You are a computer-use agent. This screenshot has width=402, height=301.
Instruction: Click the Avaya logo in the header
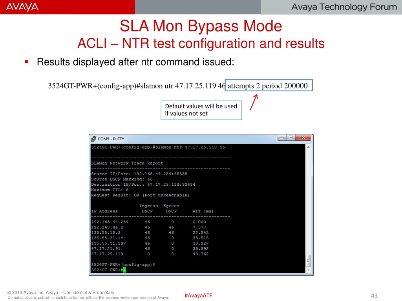(22, 7)
